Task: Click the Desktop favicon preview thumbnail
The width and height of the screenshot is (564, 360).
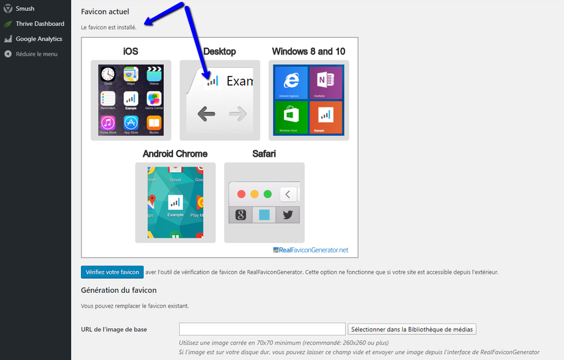Action: click(220, 100)
